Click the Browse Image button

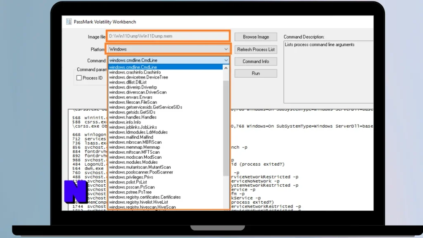click(256, 37)
